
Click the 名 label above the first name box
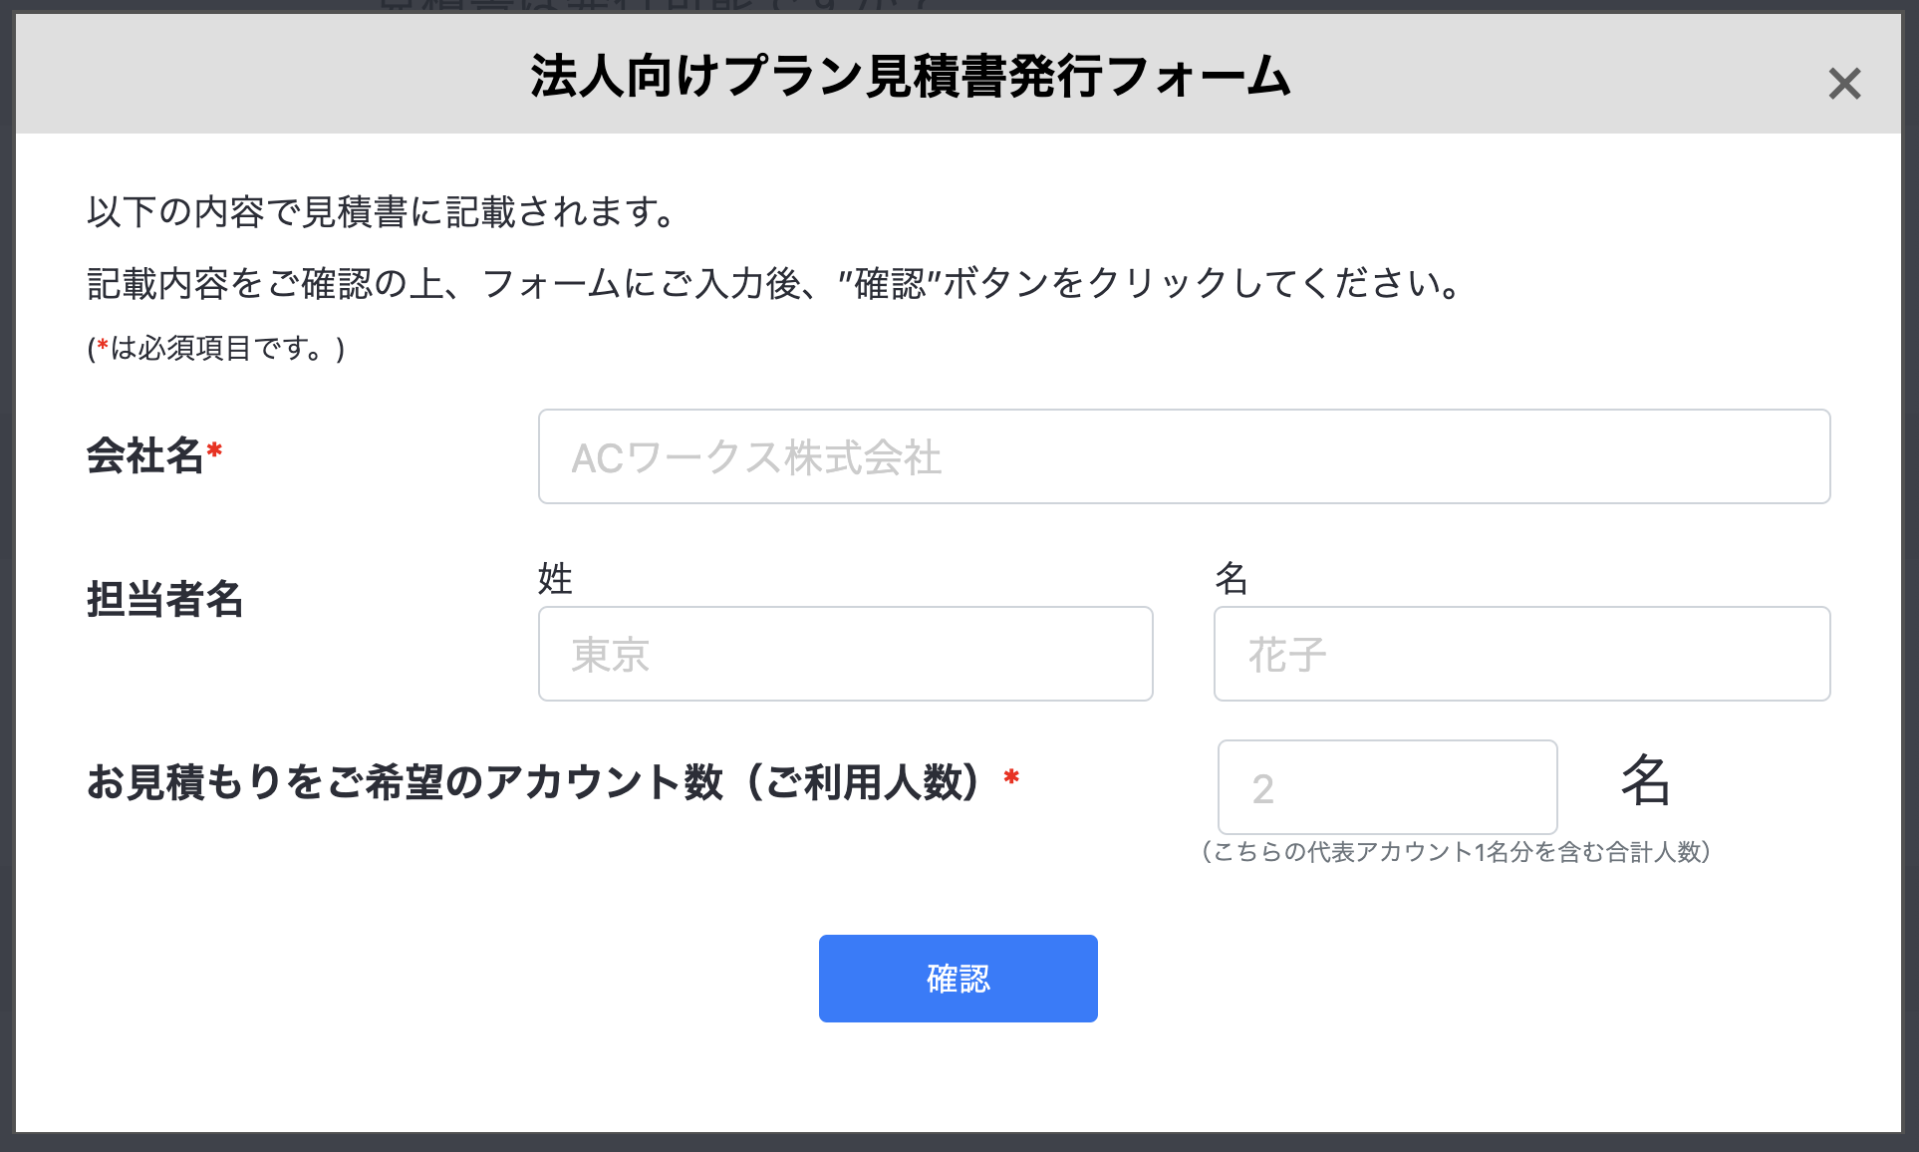click(x=1232, y=578)
